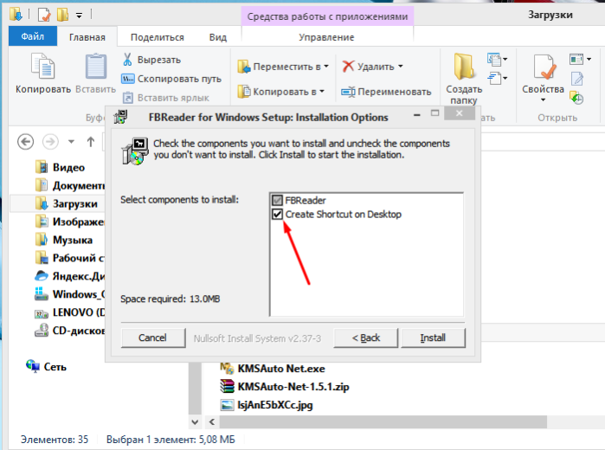Screen dimensions: 605x450
Task: Open the Copy to (Копировать в) dropdown
Action: point(280,92)
